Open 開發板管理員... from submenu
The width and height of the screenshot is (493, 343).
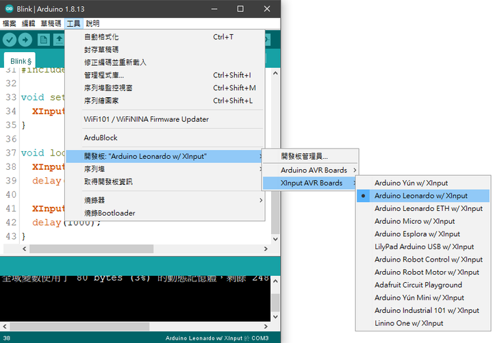coord(310,156)
